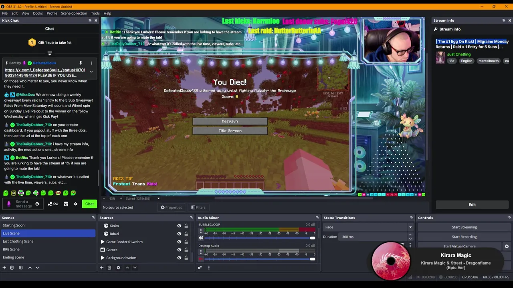This screenshot has height=288, width=513.
Task: Click Start Streaming button
Action: (464, 227)
